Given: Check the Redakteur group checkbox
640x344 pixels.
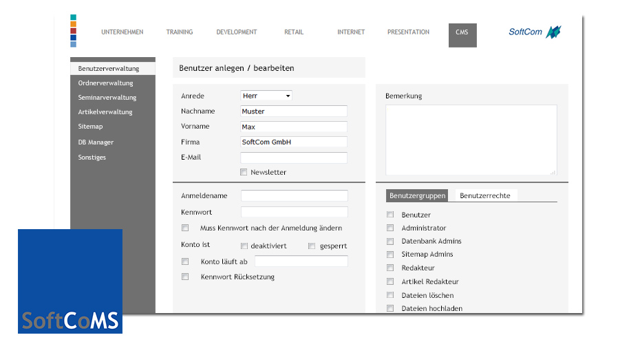Looking at the screenshot, I should tap(390, 268).
